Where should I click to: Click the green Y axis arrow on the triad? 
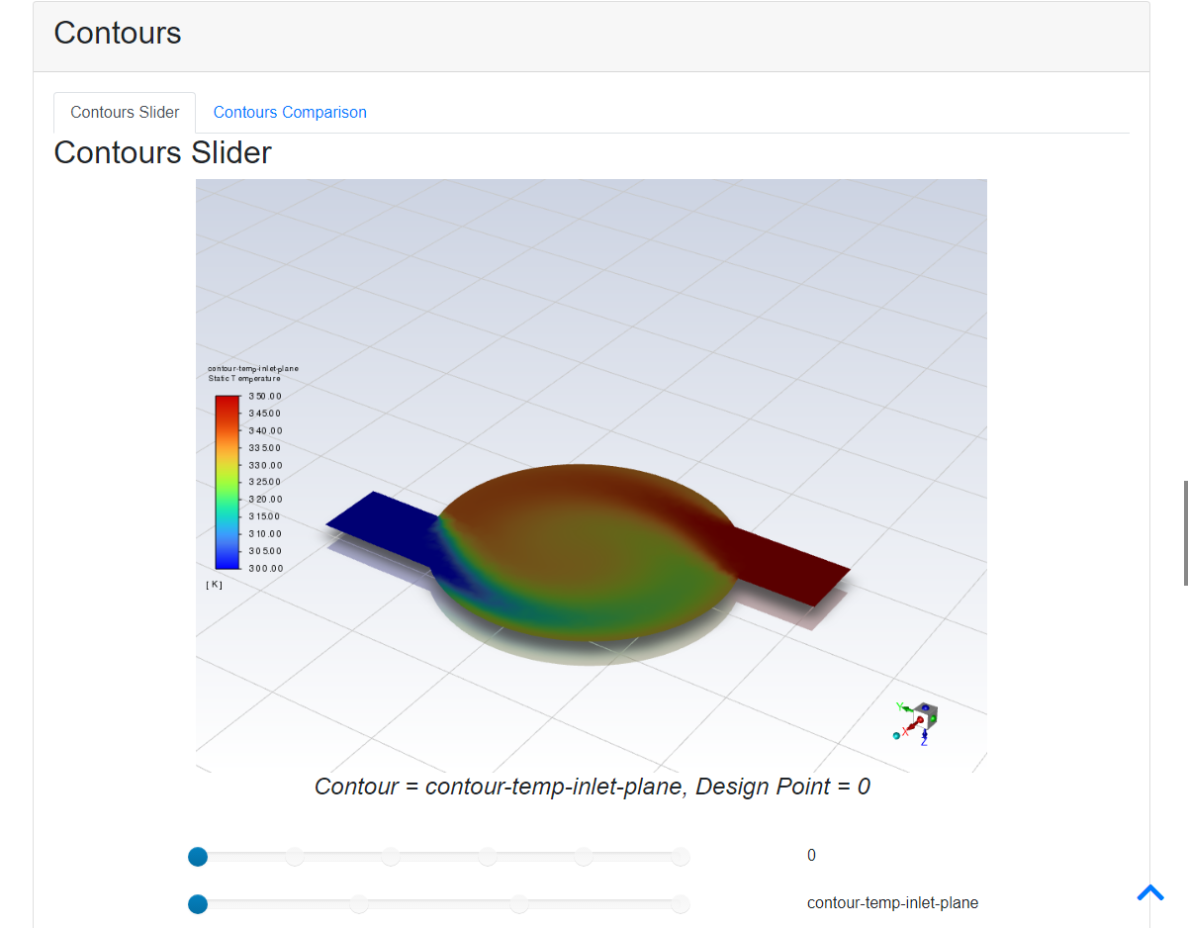pyautogui.click(x=907, y=708)
